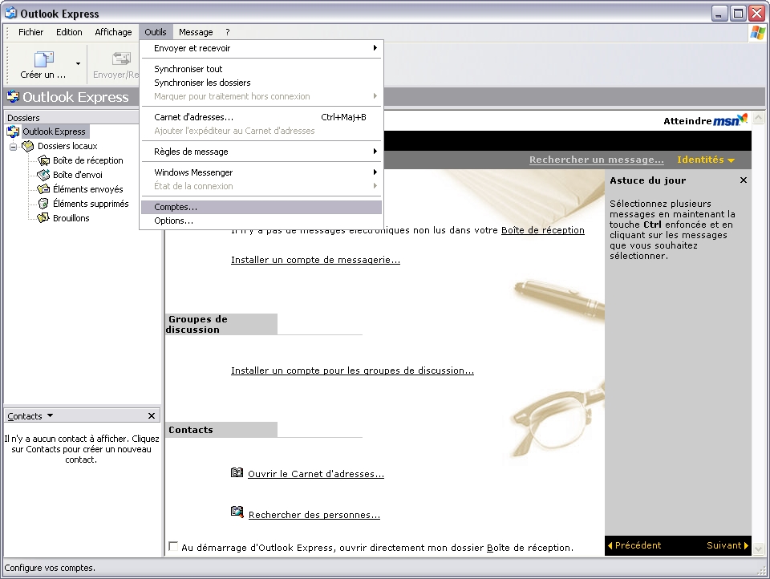Click the Boîte d'envoi folder icon

click(43, 175)
